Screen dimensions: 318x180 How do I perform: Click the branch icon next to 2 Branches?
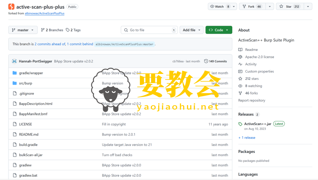pos(43,30)
